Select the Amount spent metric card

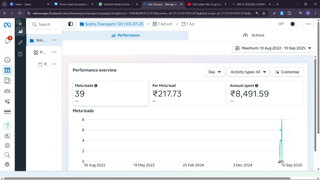265,93
